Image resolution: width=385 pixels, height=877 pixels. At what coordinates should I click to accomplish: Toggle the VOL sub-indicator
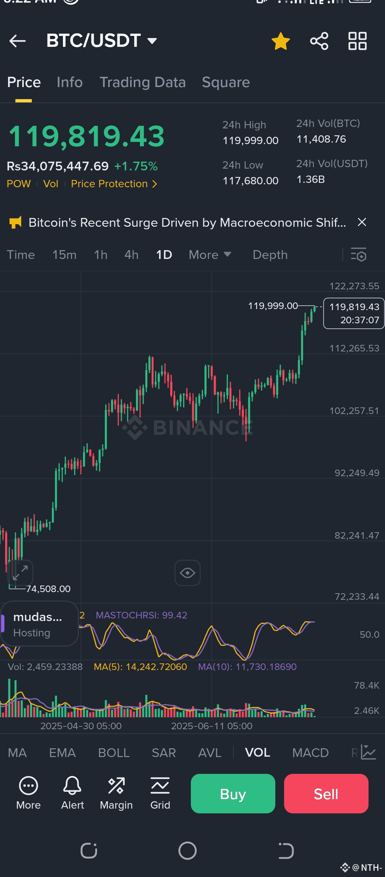257,753
